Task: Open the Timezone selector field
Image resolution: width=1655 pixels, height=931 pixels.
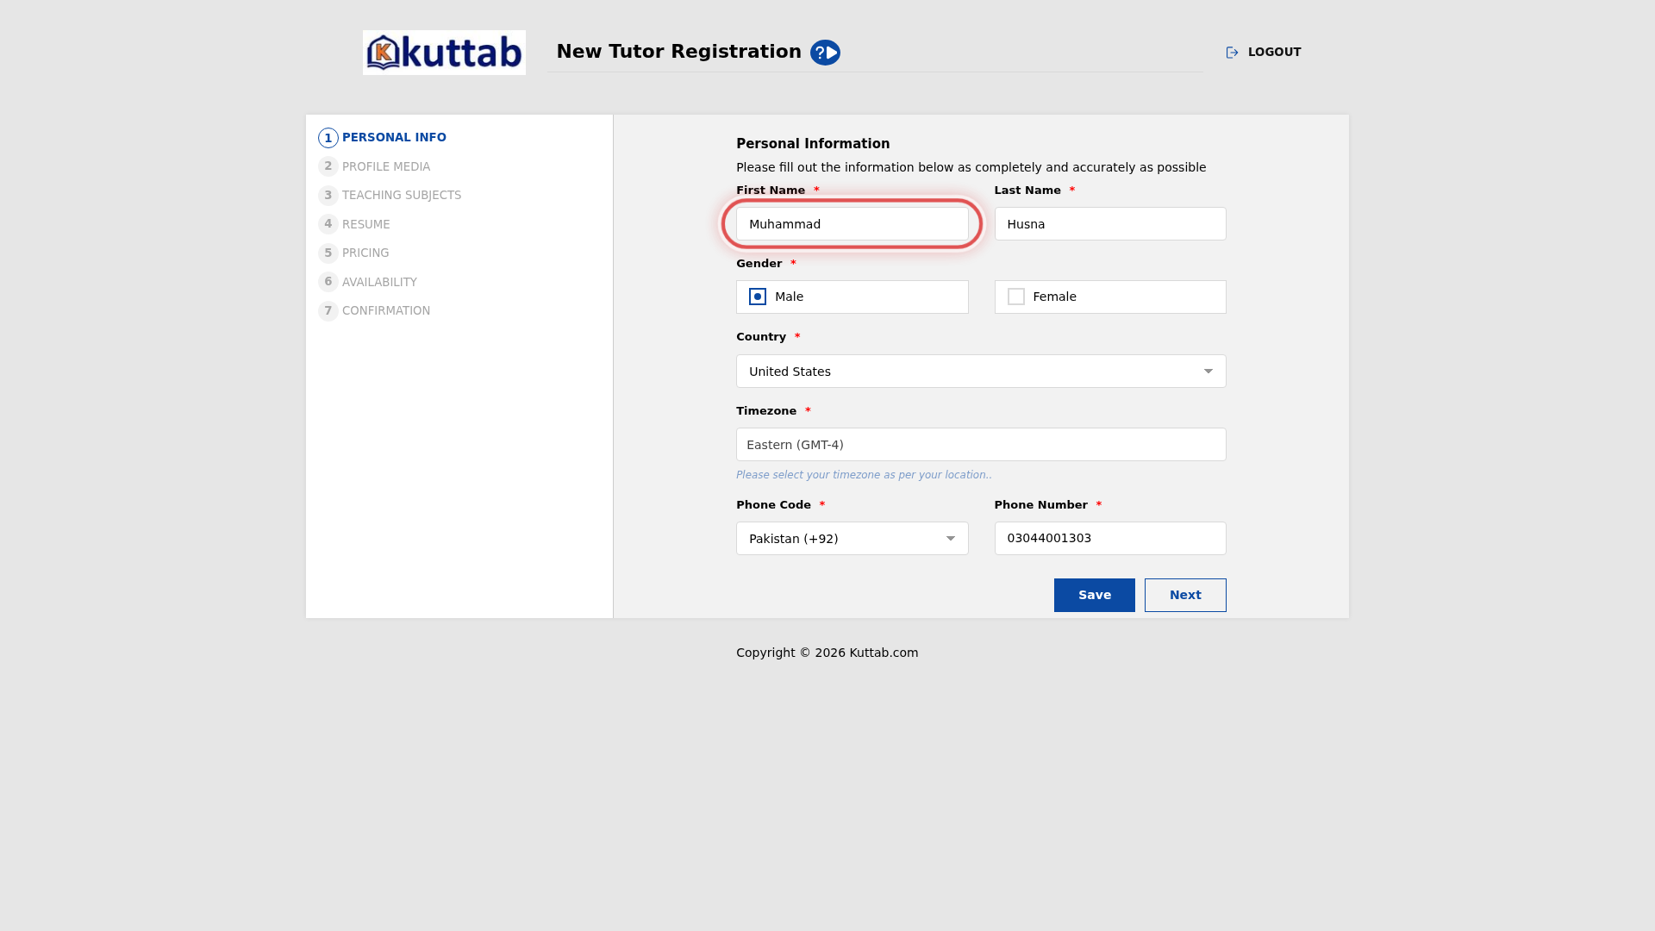Action: click(x=981, y=445)
